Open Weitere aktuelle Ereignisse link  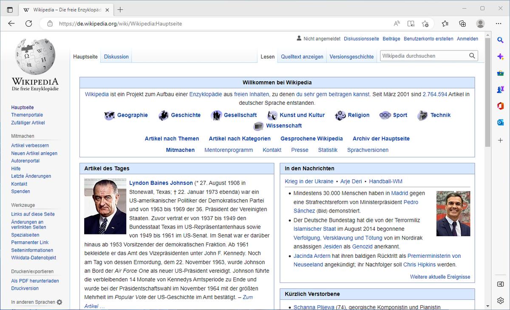point(440,277)
